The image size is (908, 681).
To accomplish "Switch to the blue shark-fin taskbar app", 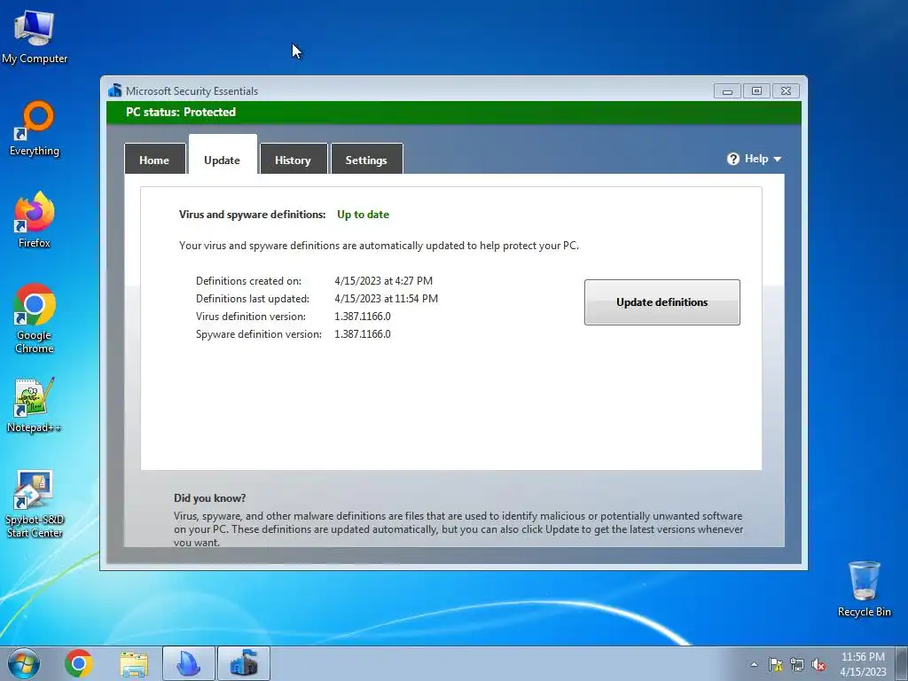I will [x=189, y=663].
